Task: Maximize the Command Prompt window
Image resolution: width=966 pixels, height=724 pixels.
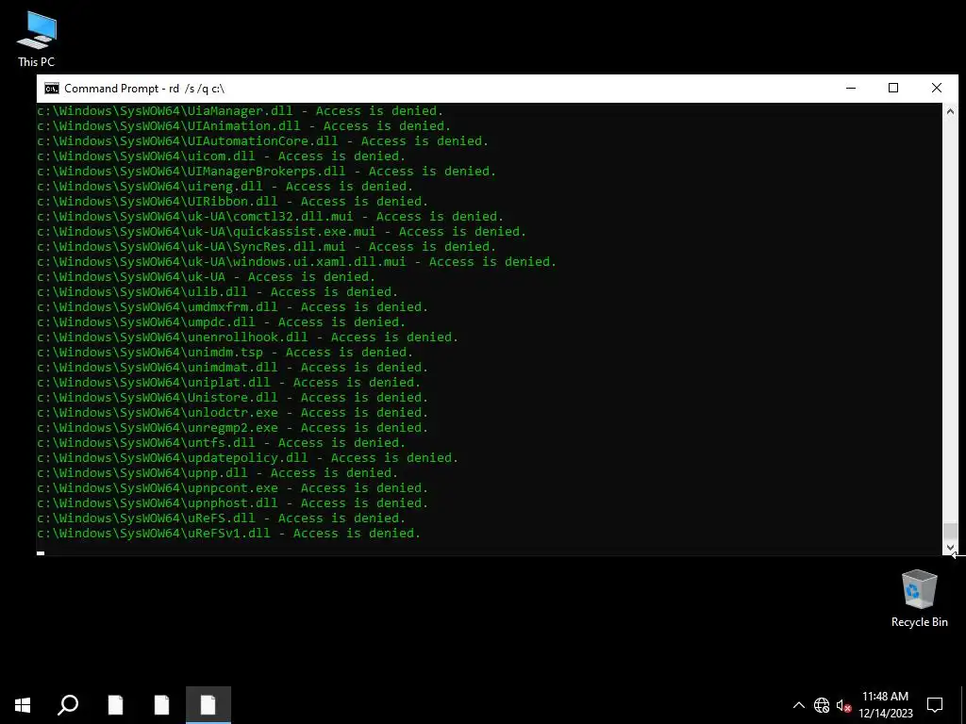Action: coord(893,88)
